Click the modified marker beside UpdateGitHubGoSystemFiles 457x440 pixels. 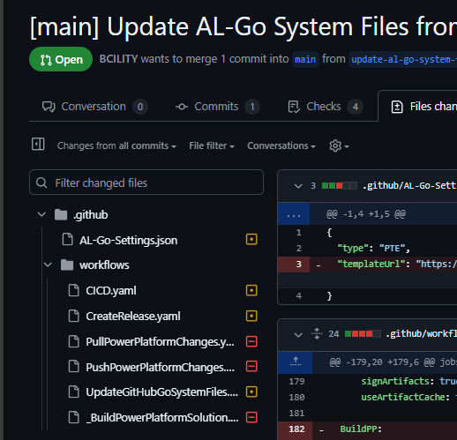pyautogui.click(x=251, y=392)
